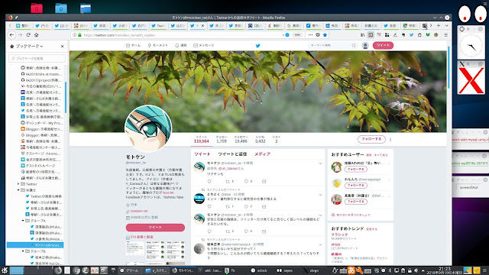Screen dimensions: 489x275
Task: Open Twitter メッセージ messages item
Action: [x=204, y=46]
